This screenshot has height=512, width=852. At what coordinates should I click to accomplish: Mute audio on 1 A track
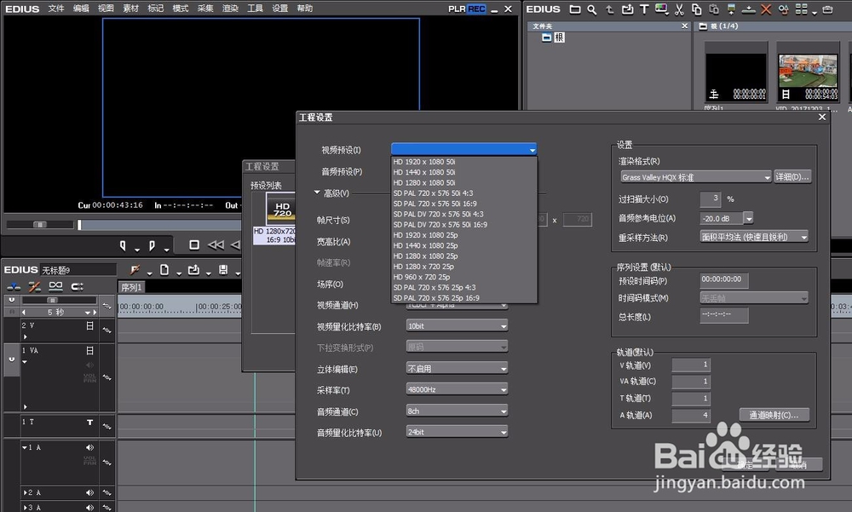click(89, 447)
